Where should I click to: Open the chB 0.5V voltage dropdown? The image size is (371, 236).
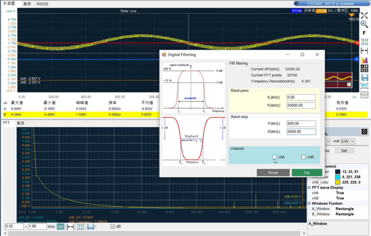(x=347, y=141)
